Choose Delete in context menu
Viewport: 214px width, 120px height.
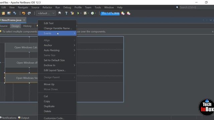[57, 111]
